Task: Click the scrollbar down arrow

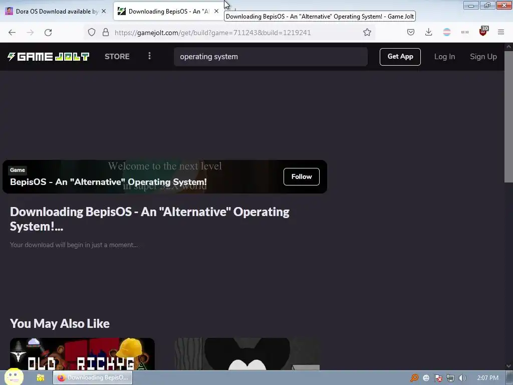Action: (508, 366)
